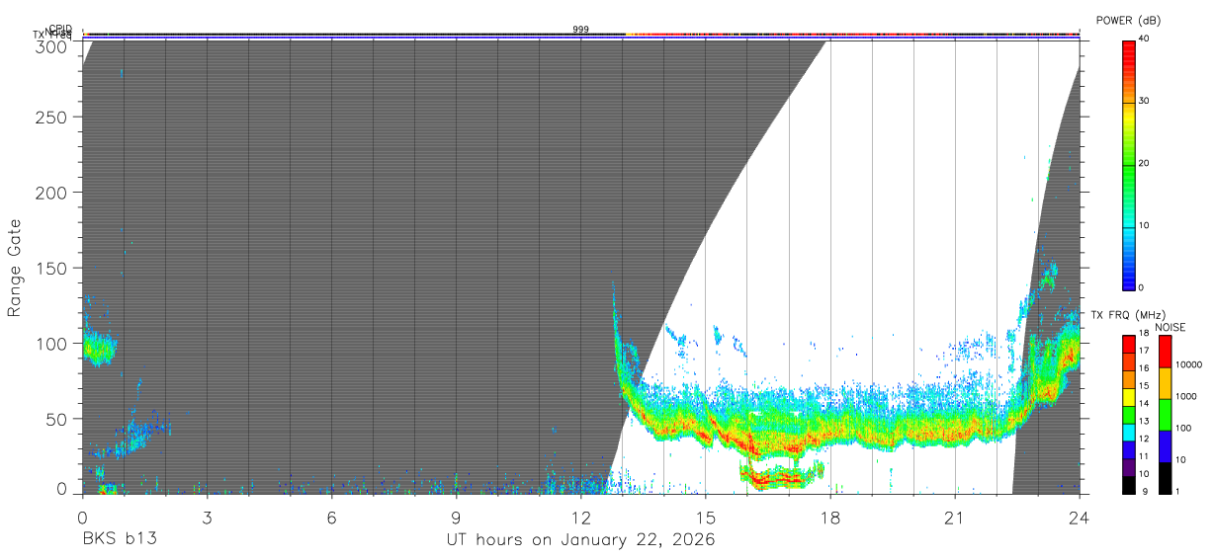The width and height of the screenshot is (1214, 560).
Task: Click the 12 tick on UT hours axis
Action: click(581, 517)
